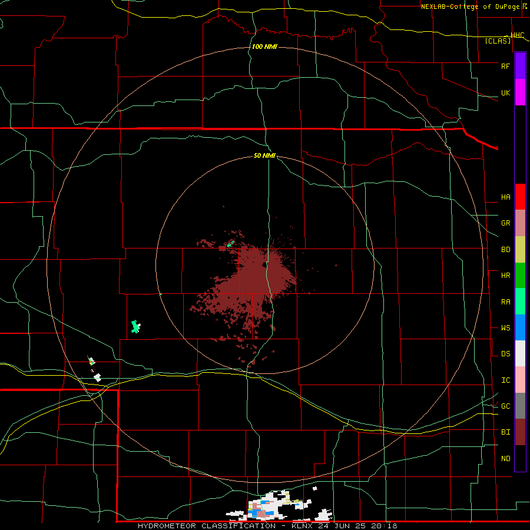Click the black ND legend swatch

pos(520,458)
